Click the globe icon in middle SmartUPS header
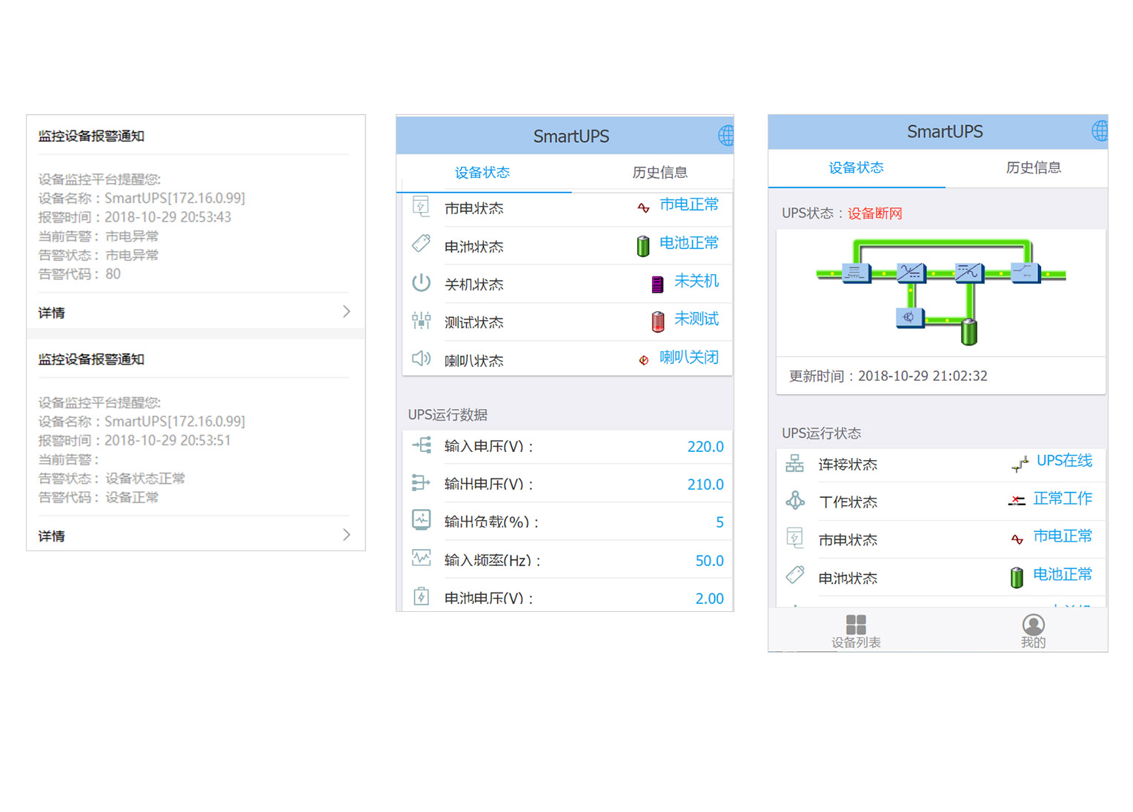Image resolution: width=1133 pixels, height=812 pixels. [726, 136]
